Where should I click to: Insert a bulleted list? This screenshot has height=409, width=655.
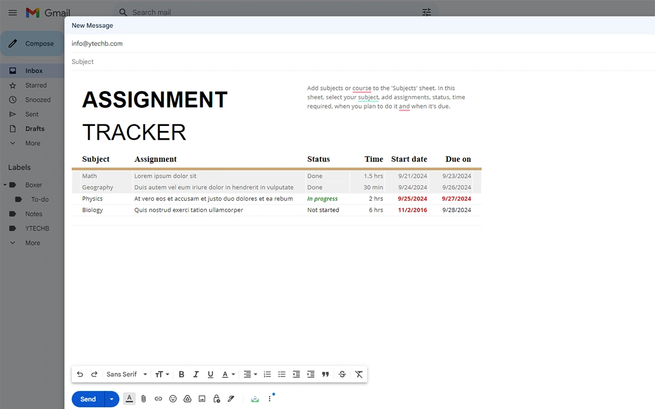click(282, 374)
